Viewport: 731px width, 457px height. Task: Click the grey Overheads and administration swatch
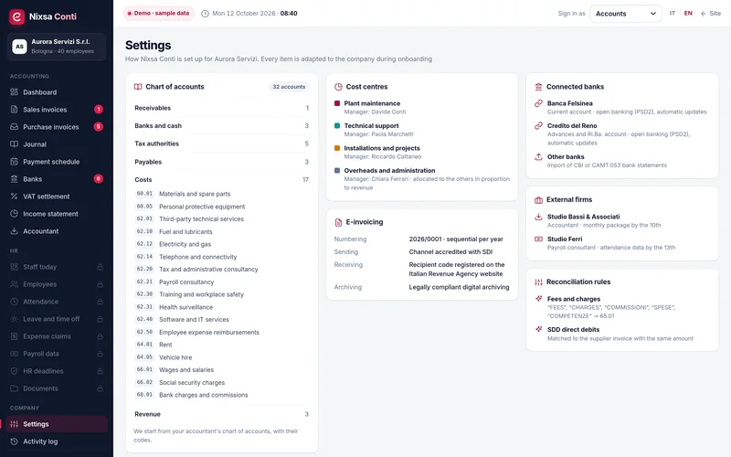click(337, 170)
